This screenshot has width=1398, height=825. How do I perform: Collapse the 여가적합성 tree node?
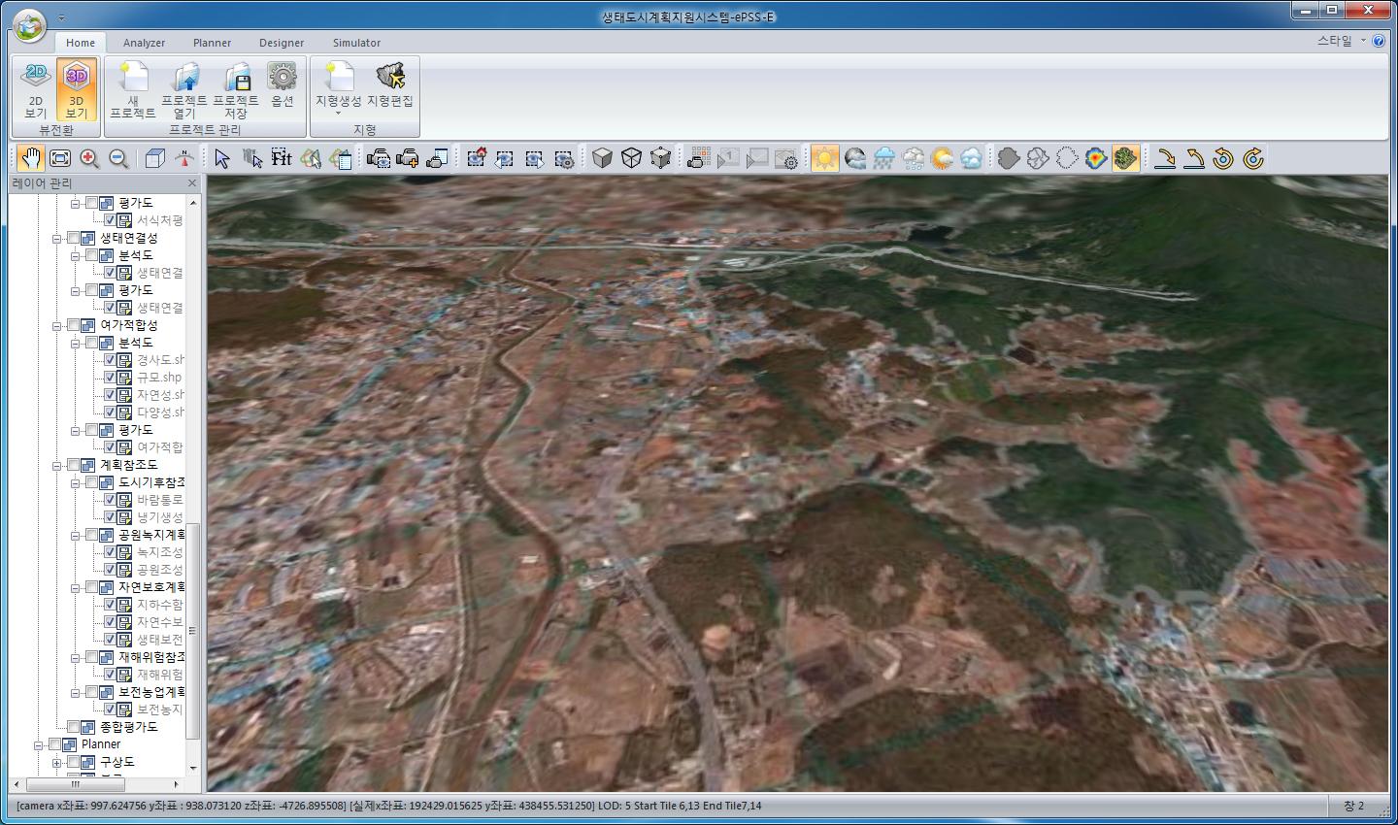[56, 325]
